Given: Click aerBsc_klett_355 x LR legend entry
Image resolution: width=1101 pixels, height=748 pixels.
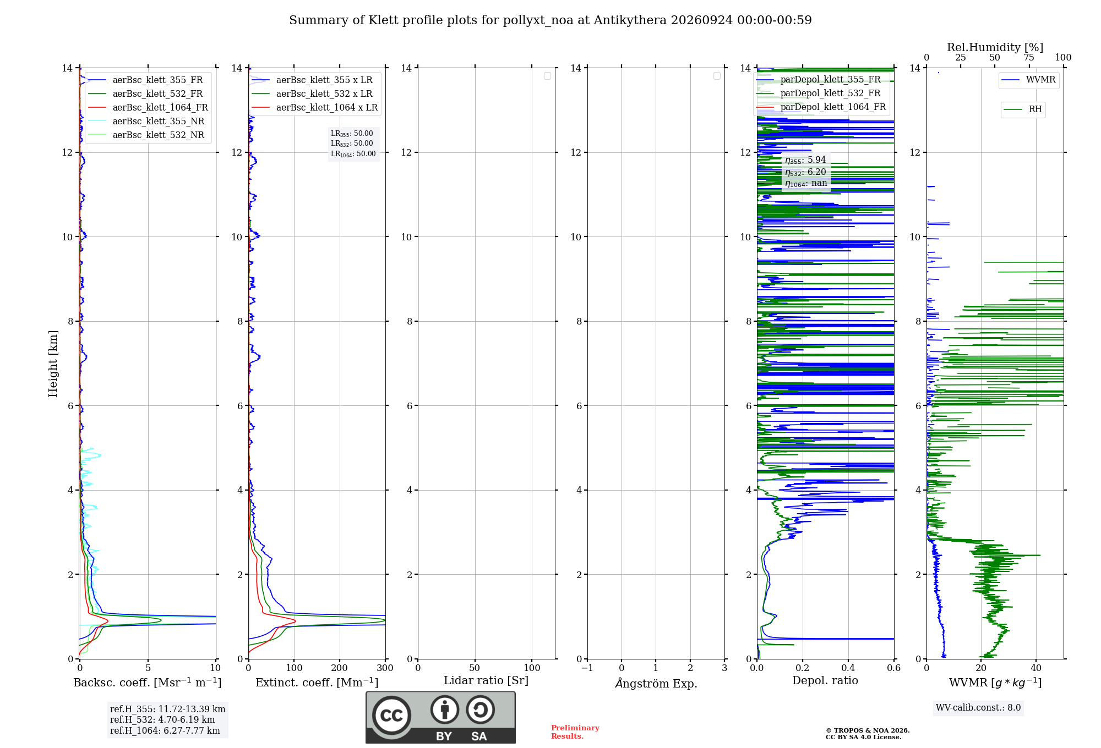Looking at the screenshot, I should [x=313, y=80].
